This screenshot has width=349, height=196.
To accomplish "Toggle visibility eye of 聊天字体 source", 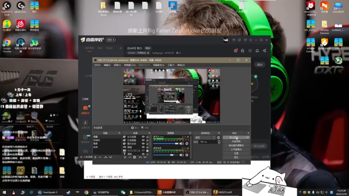I will [x=144, y=144].
